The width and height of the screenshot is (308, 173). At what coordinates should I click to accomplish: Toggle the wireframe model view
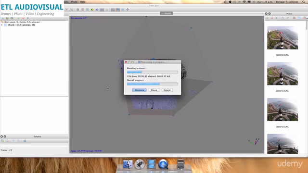pos(102,10)
